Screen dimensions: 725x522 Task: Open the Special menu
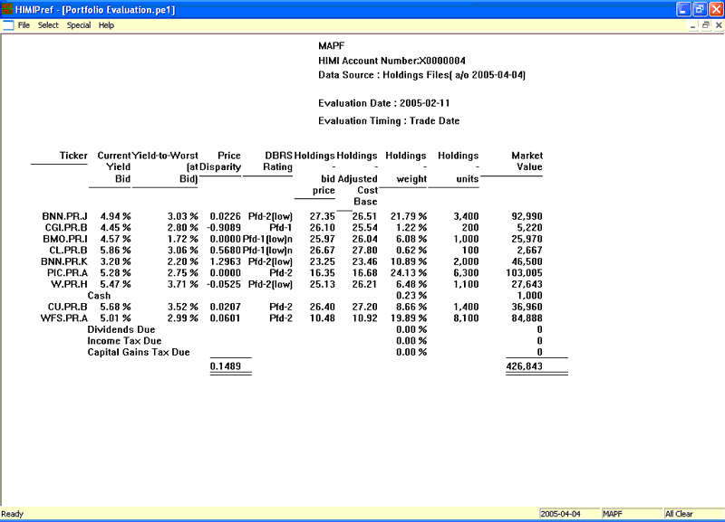pyautogui.click(x=79, y=25)
